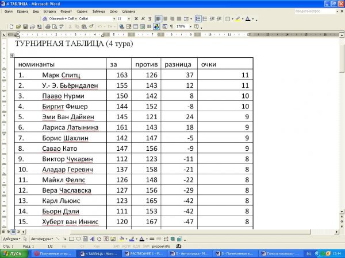The width and height of the screenshot is (345, 258).
Task: Open a file with the Open icon
Action: [19, 26]
